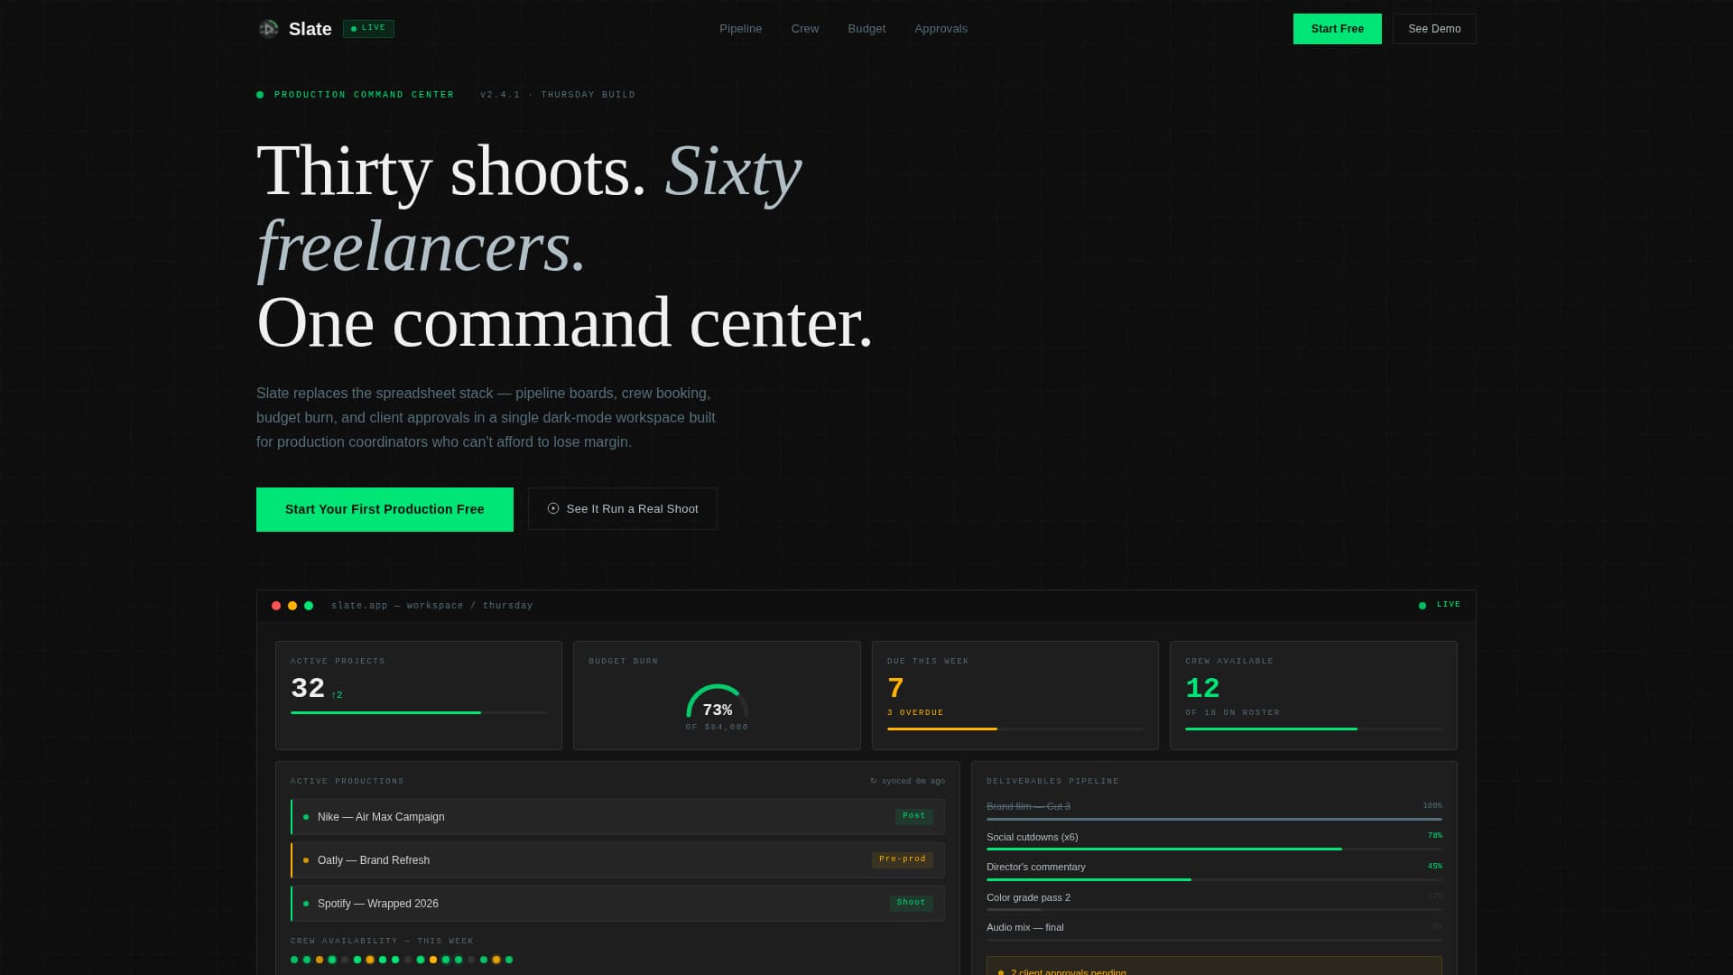Click slate.app — workspace / thursday path
Image resolution: width=1733 pixels, height=975 pixels.
431,606
